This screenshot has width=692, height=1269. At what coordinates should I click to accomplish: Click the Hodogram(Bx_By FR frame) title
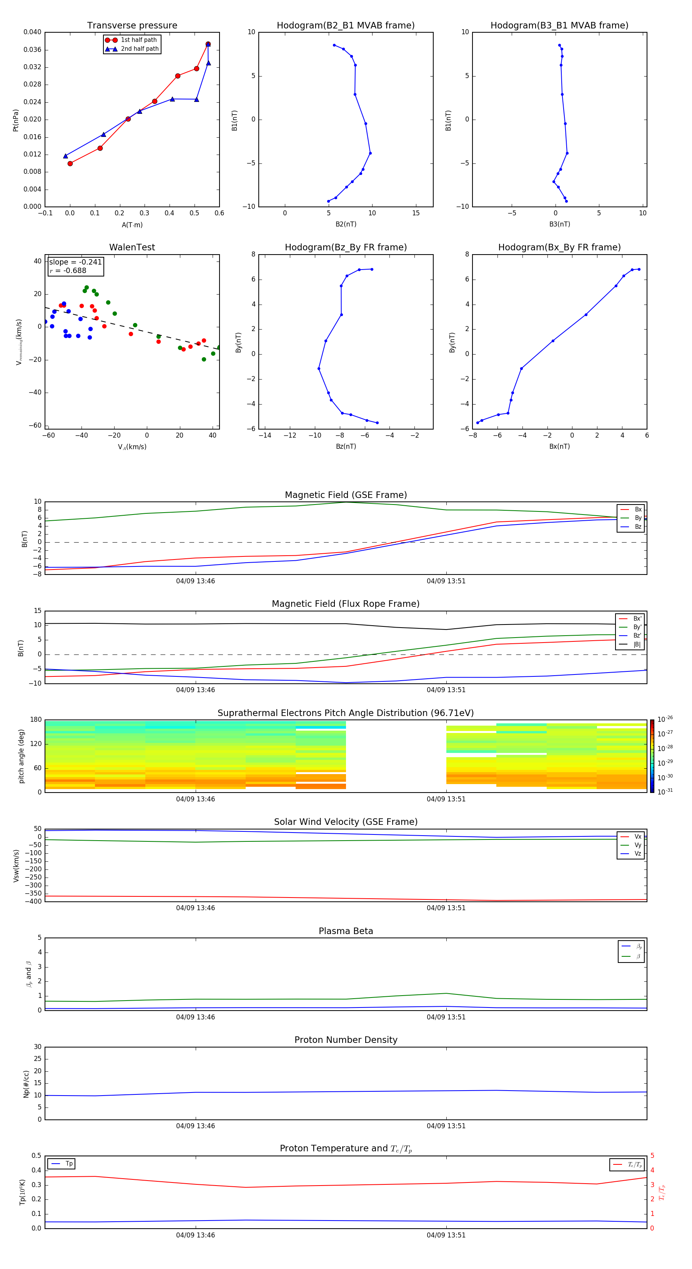[x=559, y=247]
